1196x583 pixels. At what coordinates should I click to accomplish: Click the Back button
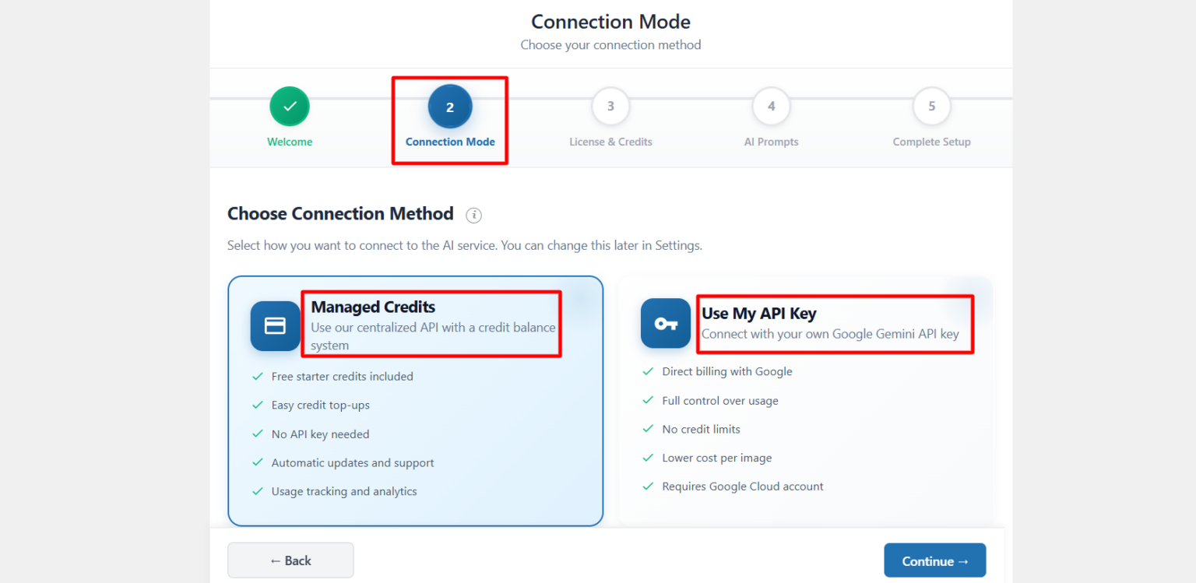click(290, 560)
